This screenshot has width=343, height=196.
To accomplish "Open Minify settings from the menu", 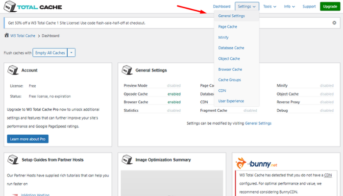I will tap(223, 37).
